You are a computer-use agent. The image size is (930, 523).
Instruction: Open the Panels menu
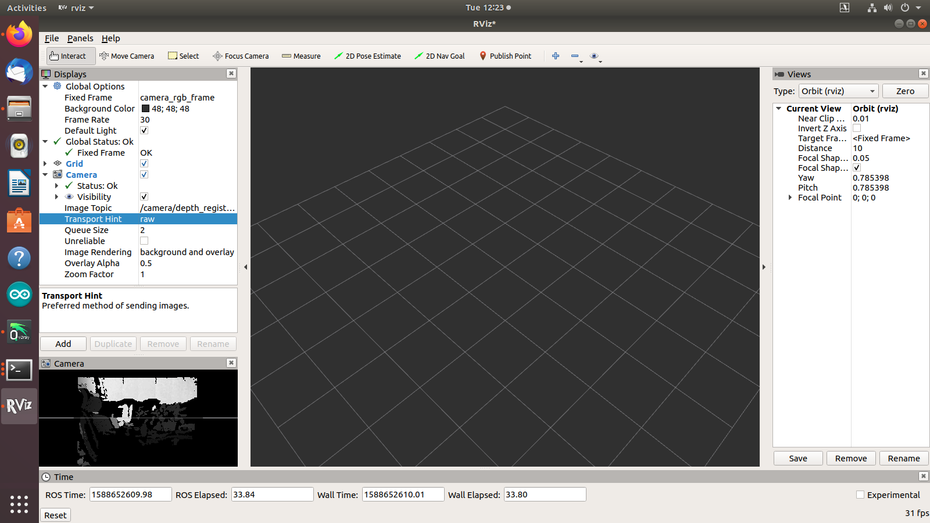pyautogui.click(x=80, y=38)
